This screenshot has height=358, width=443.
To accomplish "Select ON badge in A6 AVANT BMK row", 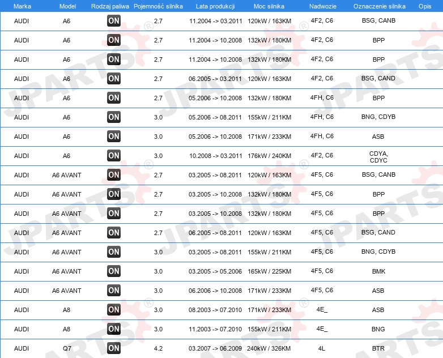I will (114, 271).
